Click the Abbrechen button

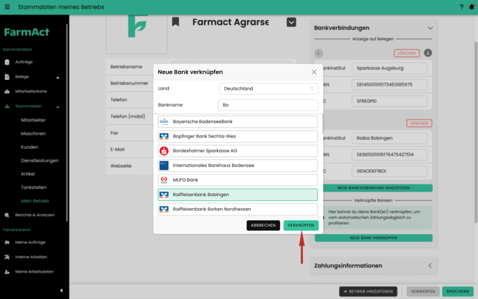point(263,225)
